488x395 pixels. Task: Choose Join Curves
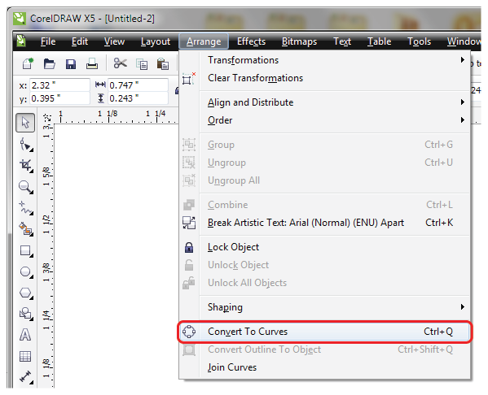(324, 367)
